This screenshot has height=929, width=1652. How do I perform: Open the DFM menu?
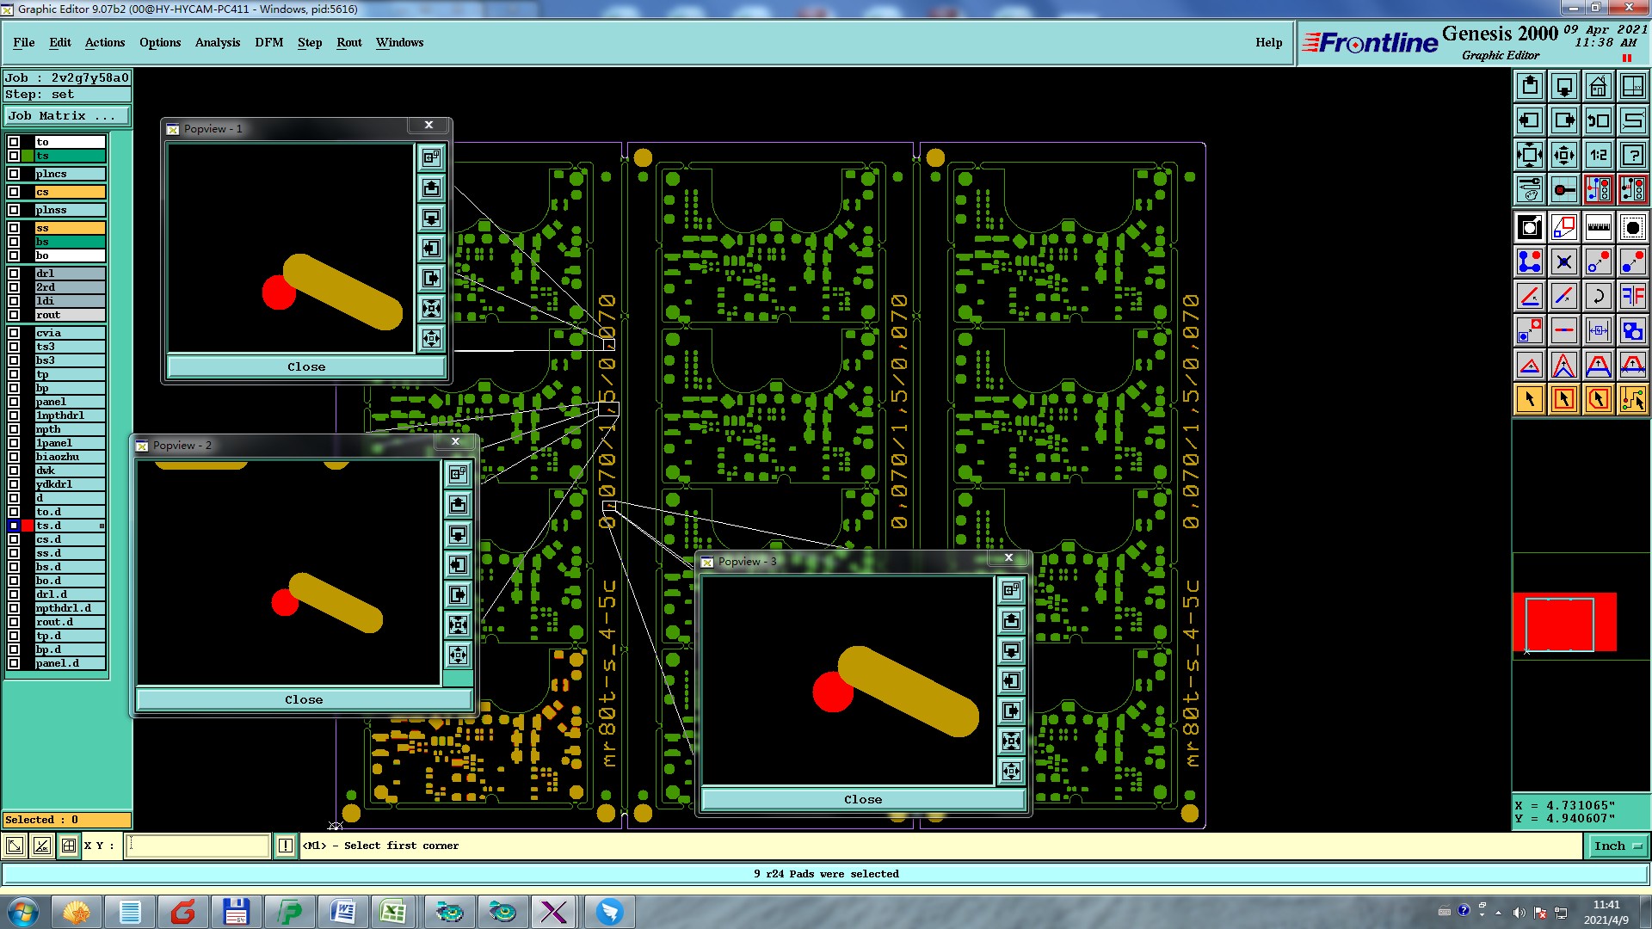pos(268,42)
